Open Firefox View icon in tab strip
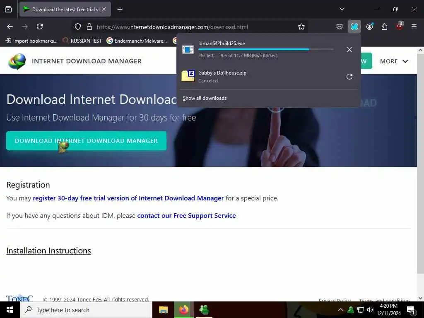Image resolution: width=424 pixels, height=318 pixels. click(x=8, y=10)
